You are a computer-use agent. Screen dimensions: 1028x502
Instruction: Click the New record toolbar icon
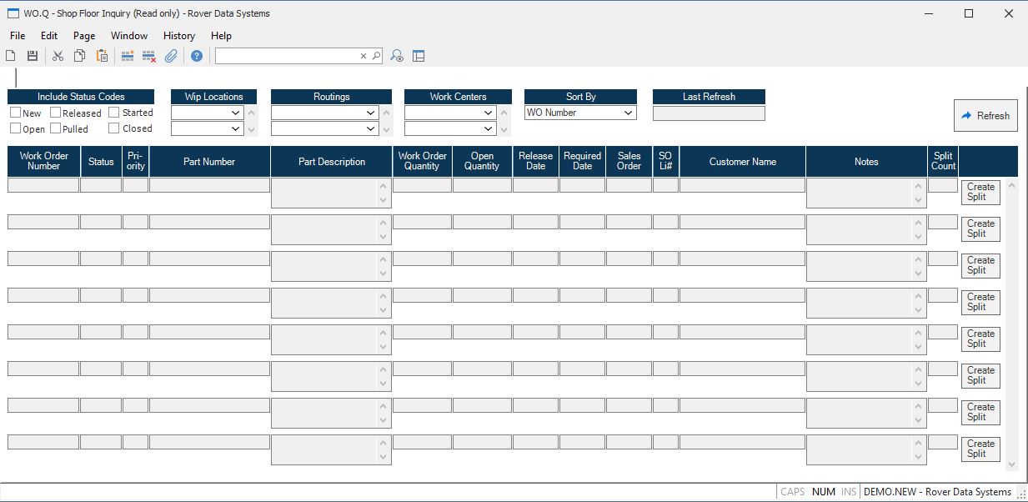[x=11, y=56]
